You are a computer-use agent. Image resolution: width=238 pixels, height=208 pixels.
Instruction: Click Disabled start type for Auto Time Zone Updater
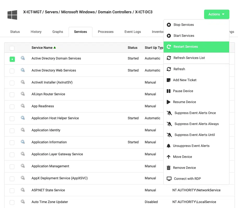[151, 202]
